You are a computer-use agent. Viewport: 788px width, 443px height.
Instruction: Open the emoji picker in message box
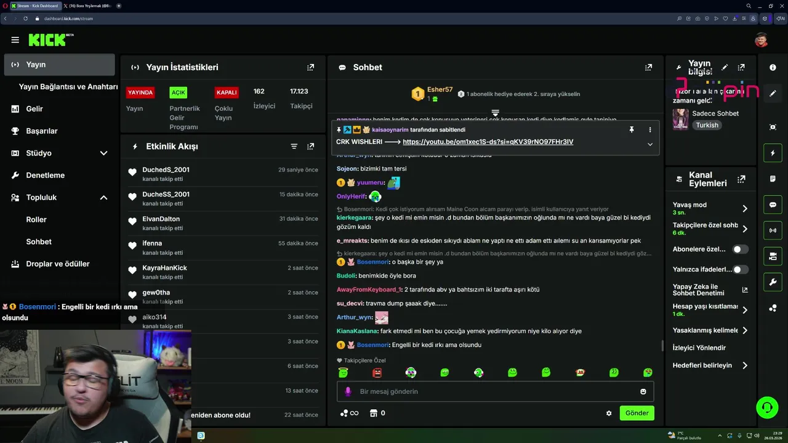(643, 391)
